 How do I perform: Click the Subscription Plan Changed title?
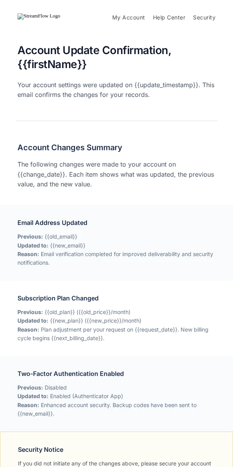click(x=58, y=298)
